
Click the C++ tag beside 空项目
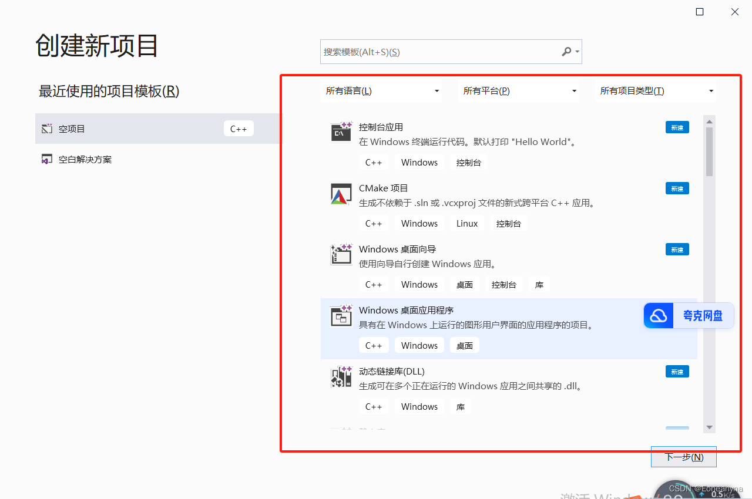pyautogui.click(x=239, y=129)
